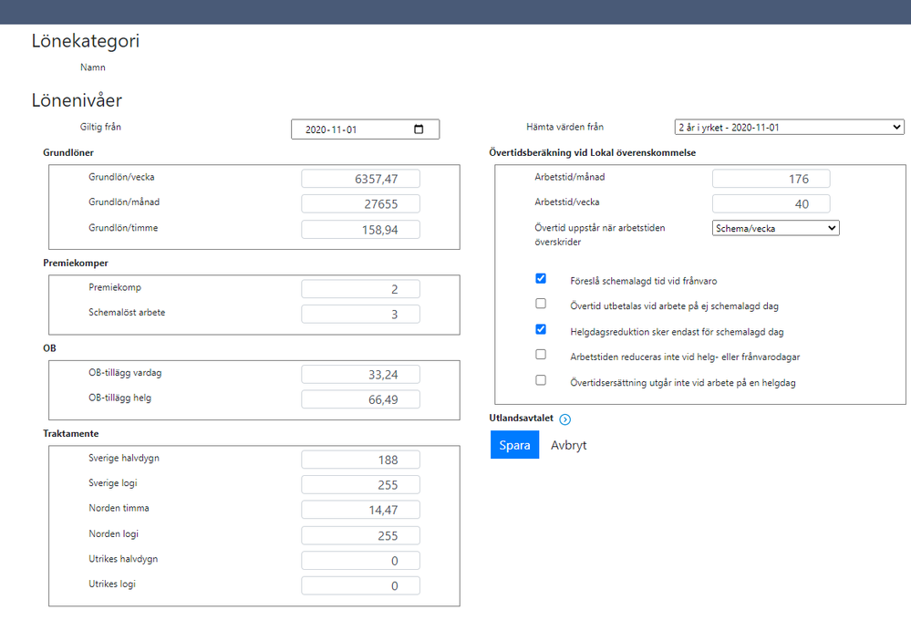Expand the Utlandsavtalet arrow icon
This screenshot has width=911, height=631.
pos(564,419)
